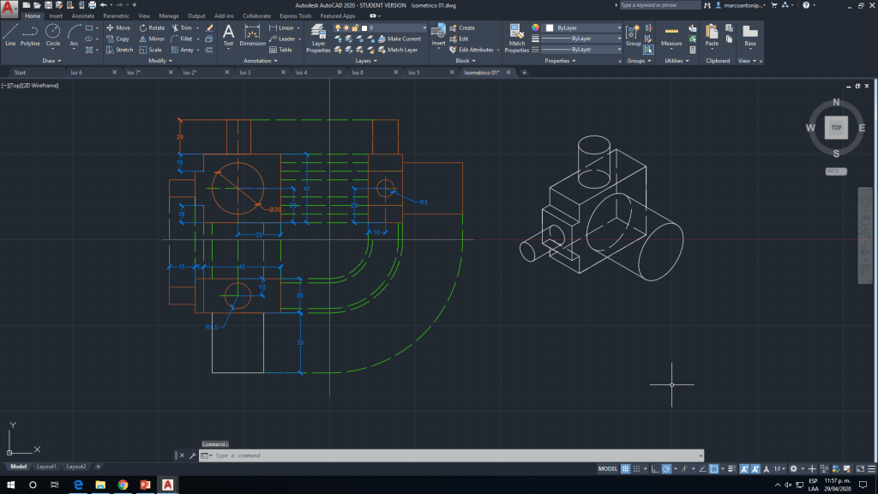Select the Line drawing tool
The width and height of the screenshot is (878, 494).
(10, 34)
